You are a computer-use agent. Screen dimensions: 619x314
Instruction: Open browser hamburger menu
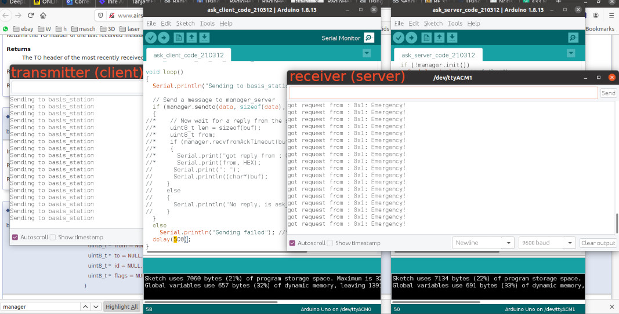point(611,16)
